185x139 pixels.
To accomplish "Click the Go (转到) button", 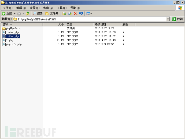I will pyautogui.click(x=177, y=19).
